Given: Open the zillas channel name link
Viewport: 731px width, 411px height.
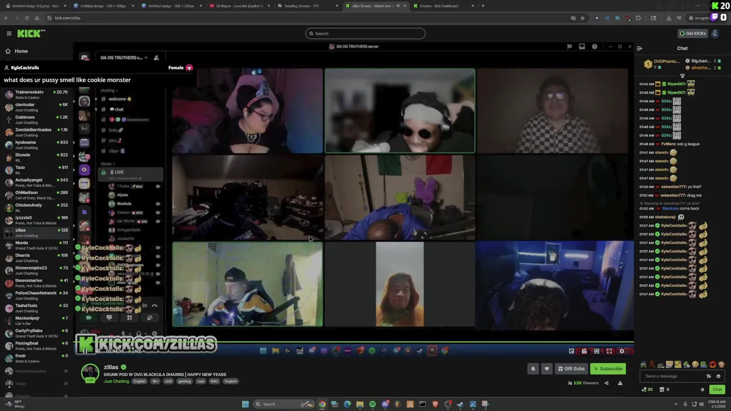Looking at the screenshot, I should pos(111,367).
